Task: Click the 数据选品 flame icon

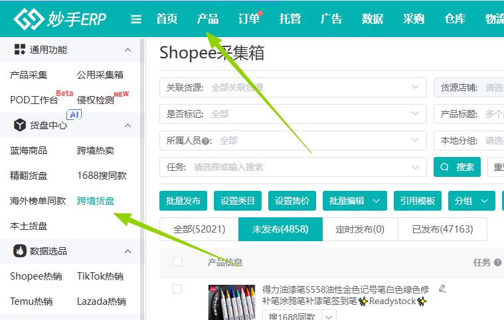Action: pyautogui.click(x=20, y=251)
